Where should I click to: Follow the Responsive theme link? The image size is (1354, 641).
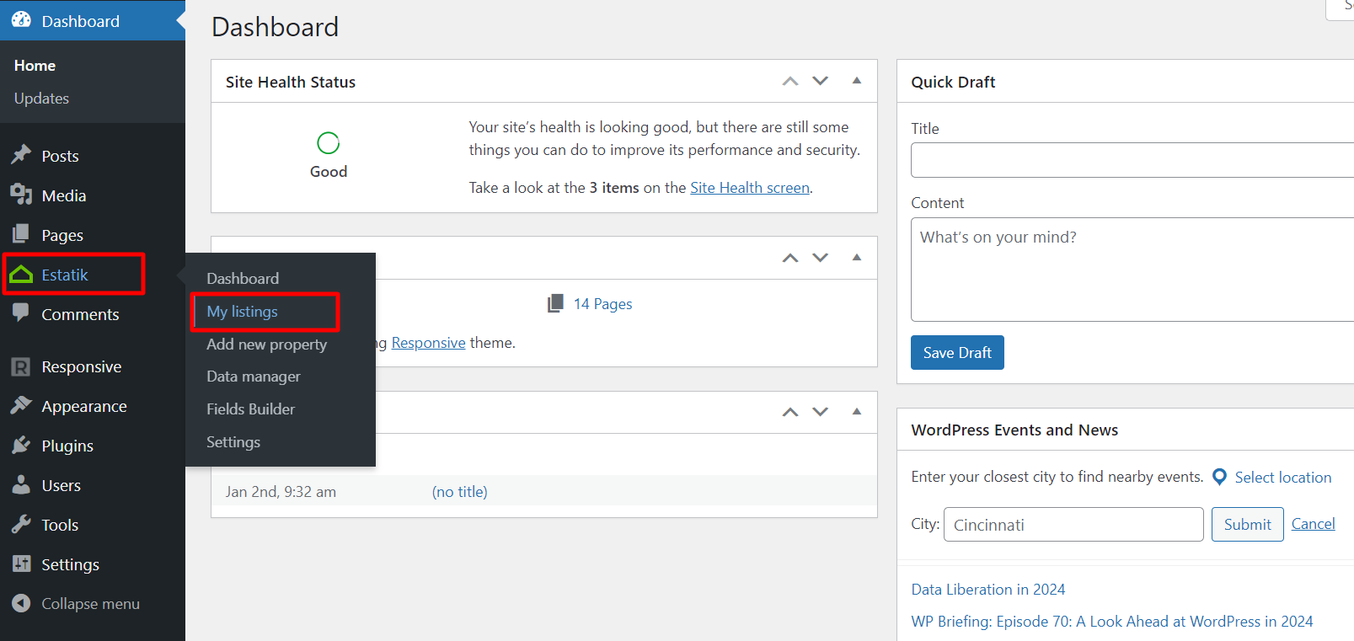pos(429,343)
